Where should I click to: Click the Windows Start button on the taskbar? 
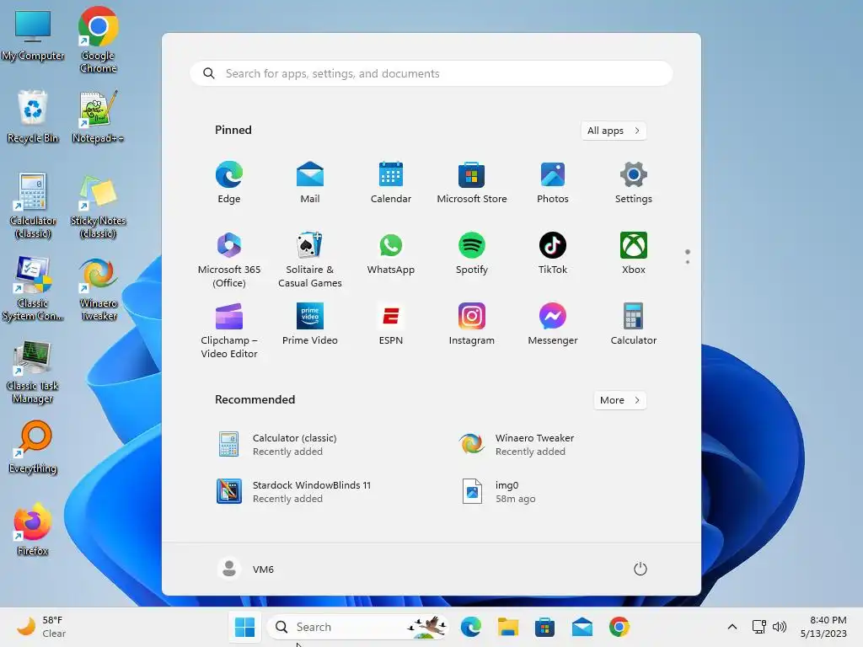coord(245,627)
